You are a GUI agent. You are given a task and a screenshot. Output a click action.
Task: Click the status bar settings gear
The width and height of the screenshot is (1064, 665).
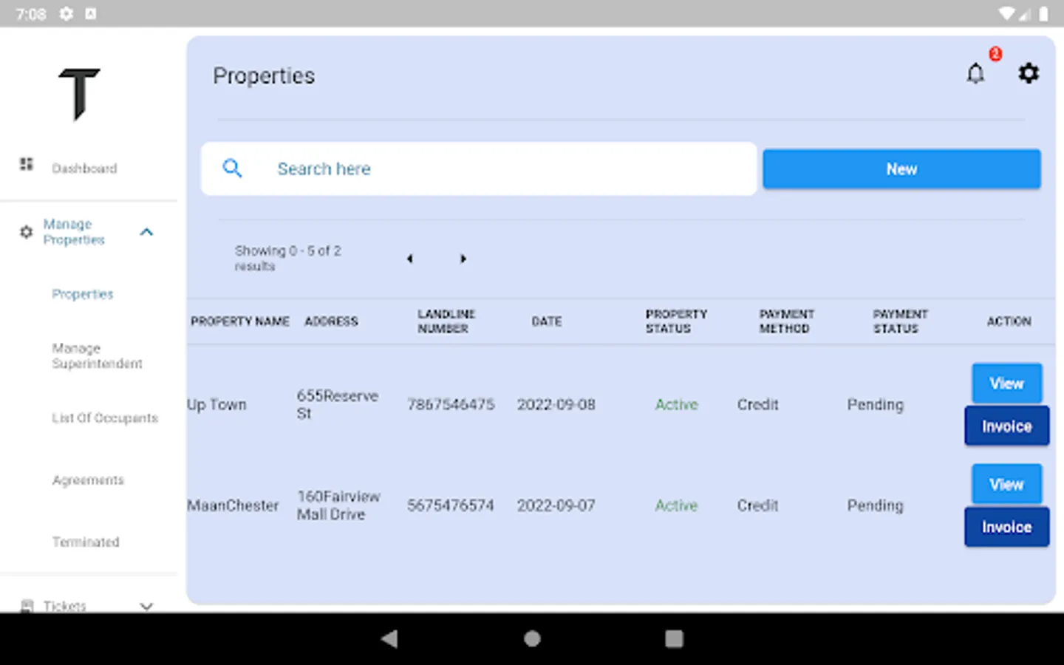click(66, 13)
